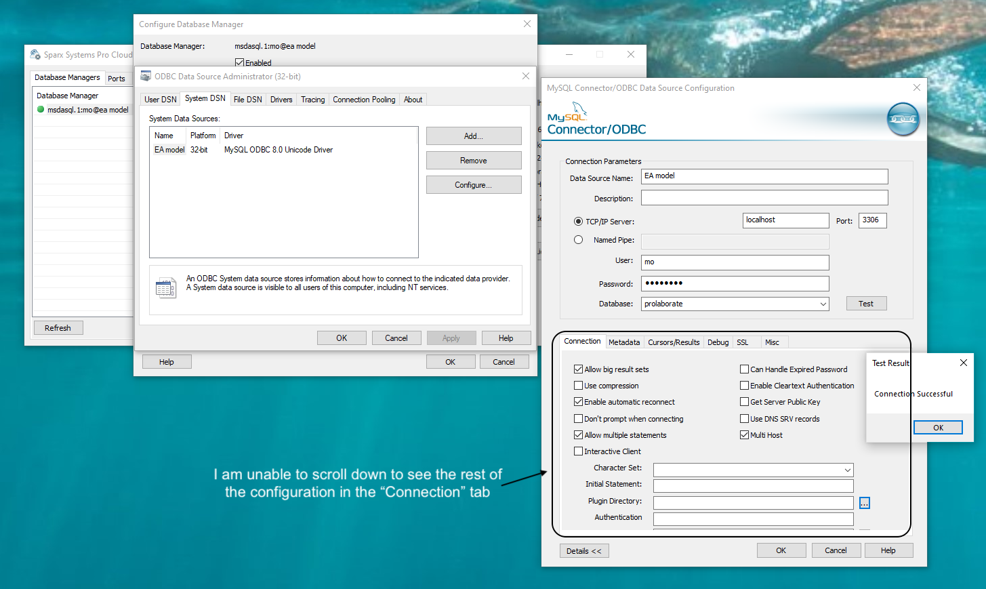The width and height of the screenshot is (986, 589).
Task: Expand the Character Set dropdown
Action: point(753,470)
